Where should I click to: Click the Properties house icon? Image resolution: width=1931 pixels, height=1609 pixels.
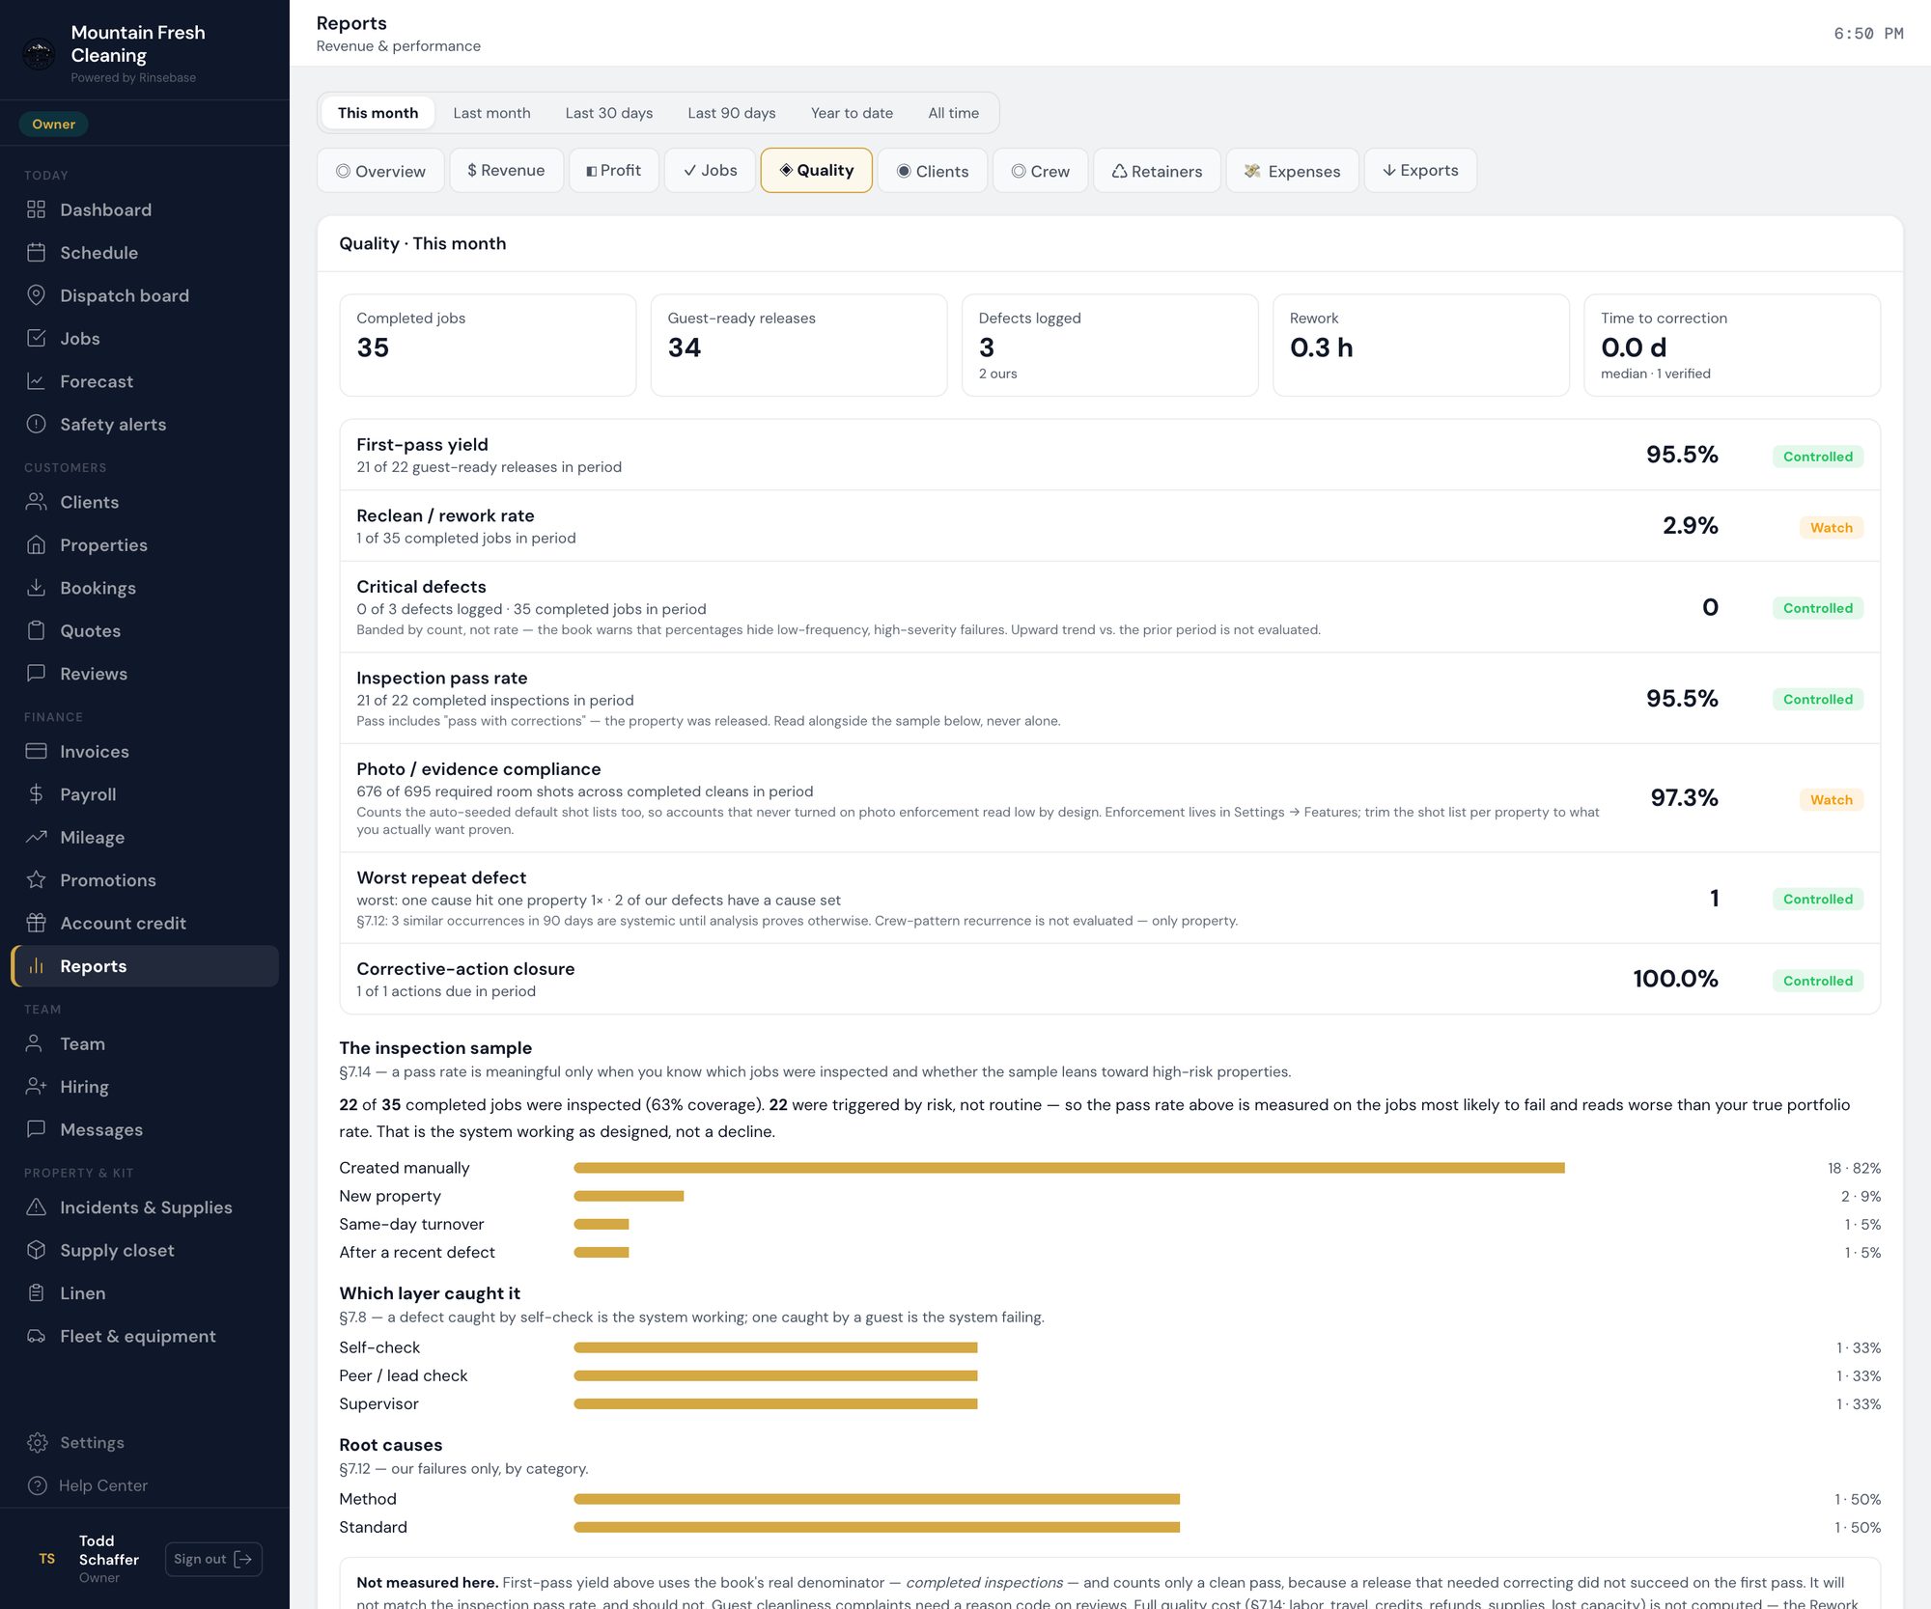pyautogui.click(x=36, y=544)
